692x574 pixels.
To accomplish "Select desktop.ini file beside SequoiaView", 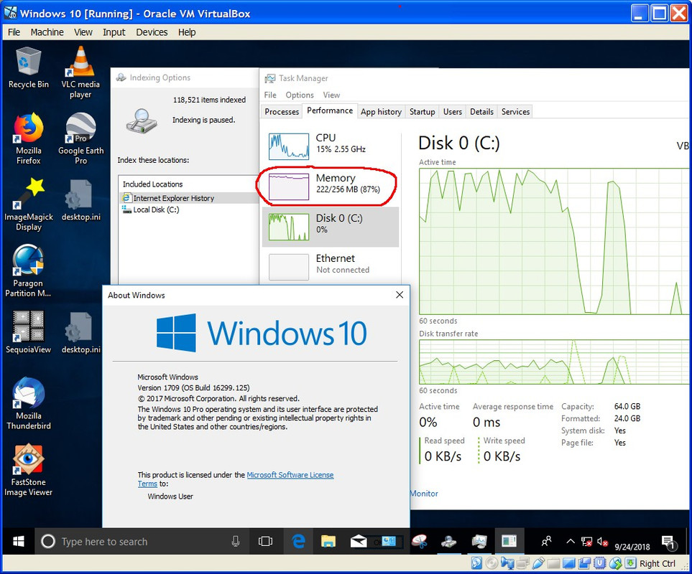I will pyautogui.click(x=80, y=333).
